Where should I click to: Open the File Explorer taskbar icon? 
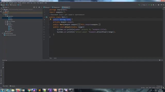pos(13,90)
